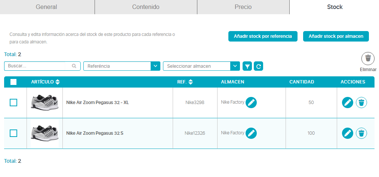Open Pegasus 32 - XL shoe thumbnail

click(45, 102)
